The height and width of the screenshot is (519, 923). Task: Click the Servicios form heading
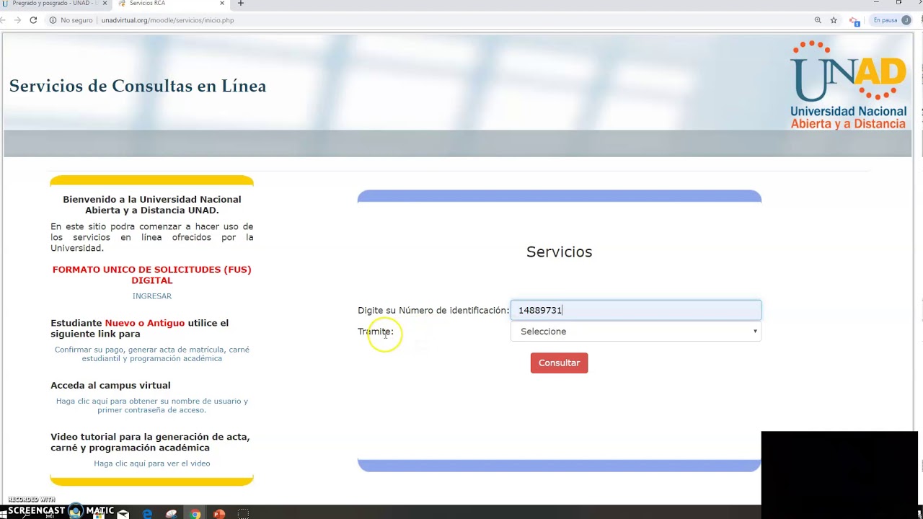tap(559, 252)
